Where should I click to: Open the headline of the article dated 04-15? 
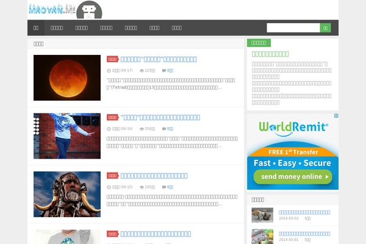(x=154, y=176)
